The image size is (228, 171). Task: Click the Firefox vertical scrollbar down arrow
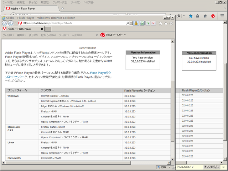tap(225, 159)
